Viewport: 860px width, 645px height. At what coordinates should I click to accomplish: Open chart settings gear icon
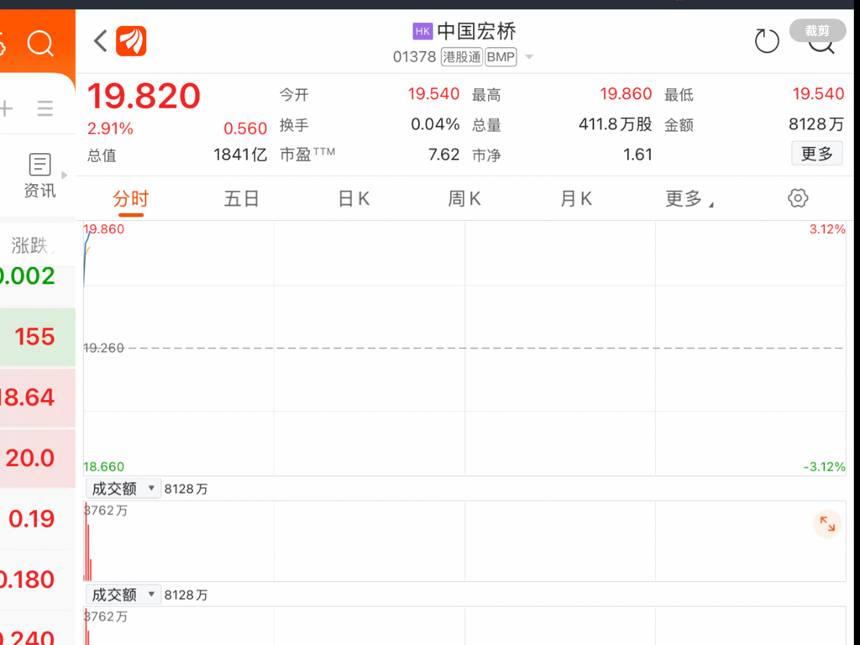[798, 198]
